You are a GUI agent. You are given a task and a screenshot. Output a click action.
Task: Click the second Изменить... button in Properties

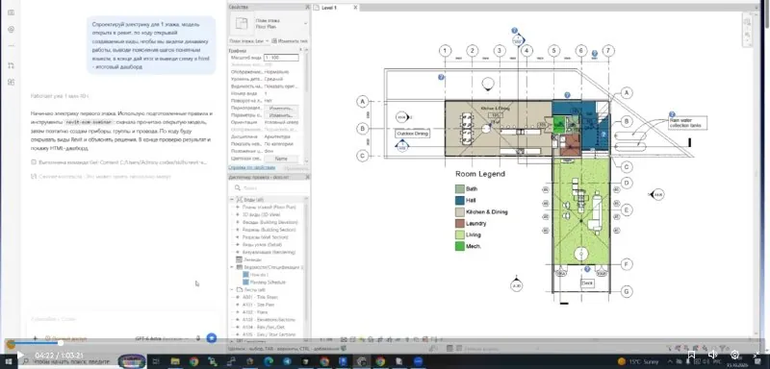click(x=281, y=115)
